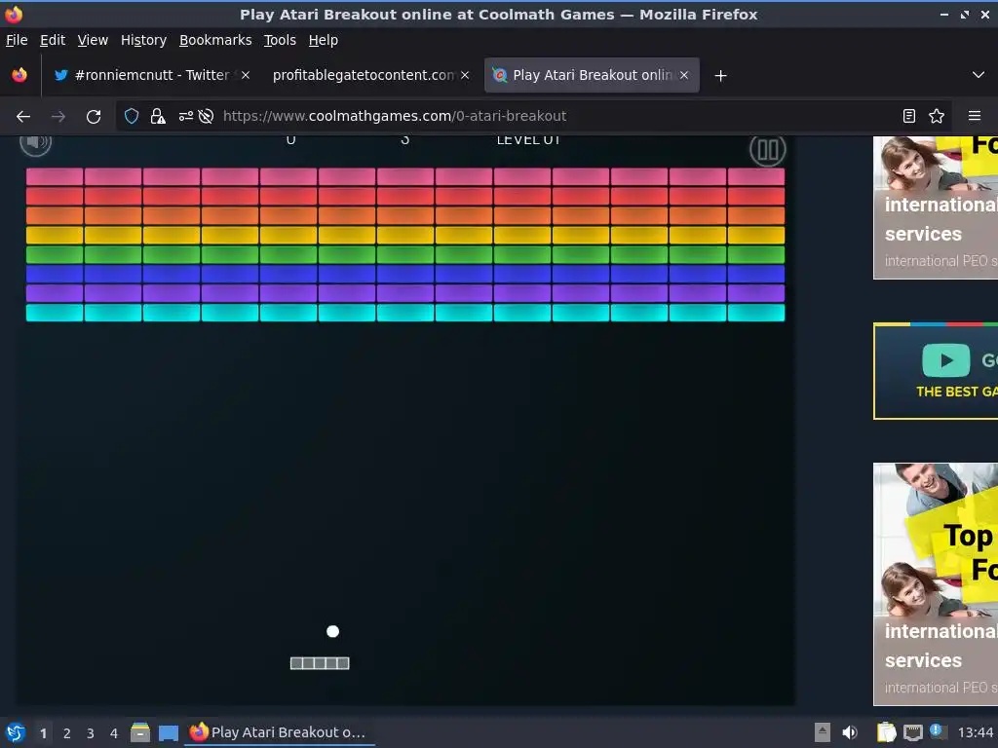Switch to workspace 1
998x748 pixels.
(x=43, y=733)
